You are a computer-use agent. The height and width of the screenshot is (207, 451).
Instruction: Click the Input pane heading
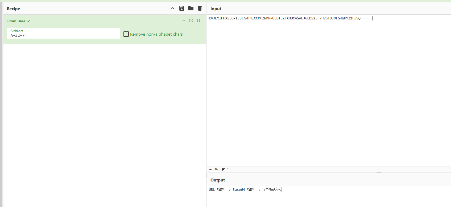(216, 9)
